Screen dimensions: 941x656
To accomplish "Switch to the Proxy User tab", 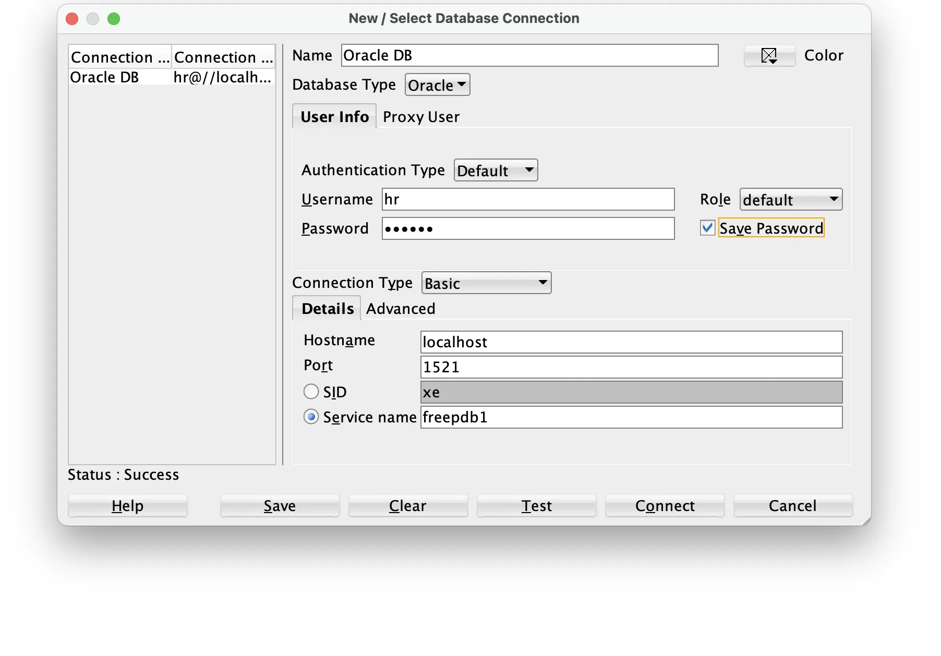I will (x=421, y=117).
